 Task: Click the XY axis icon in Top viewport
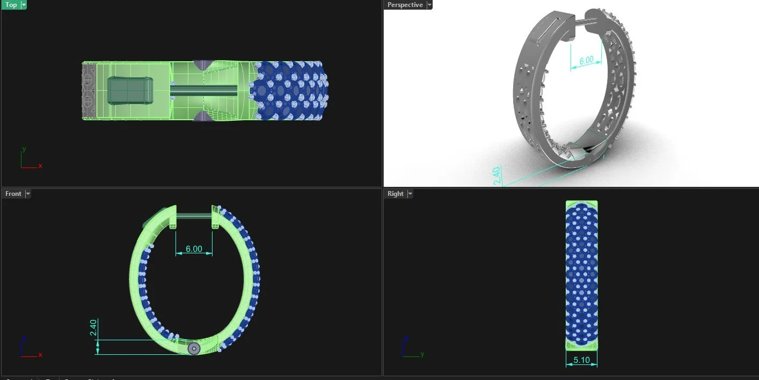pyautogui.click(x=31, y=158)
